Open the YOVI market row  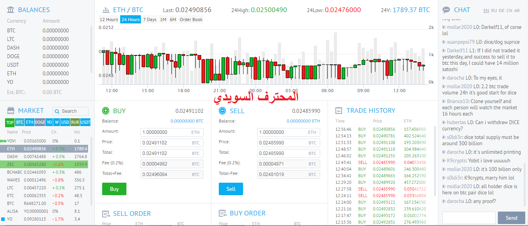click(44, 141)
